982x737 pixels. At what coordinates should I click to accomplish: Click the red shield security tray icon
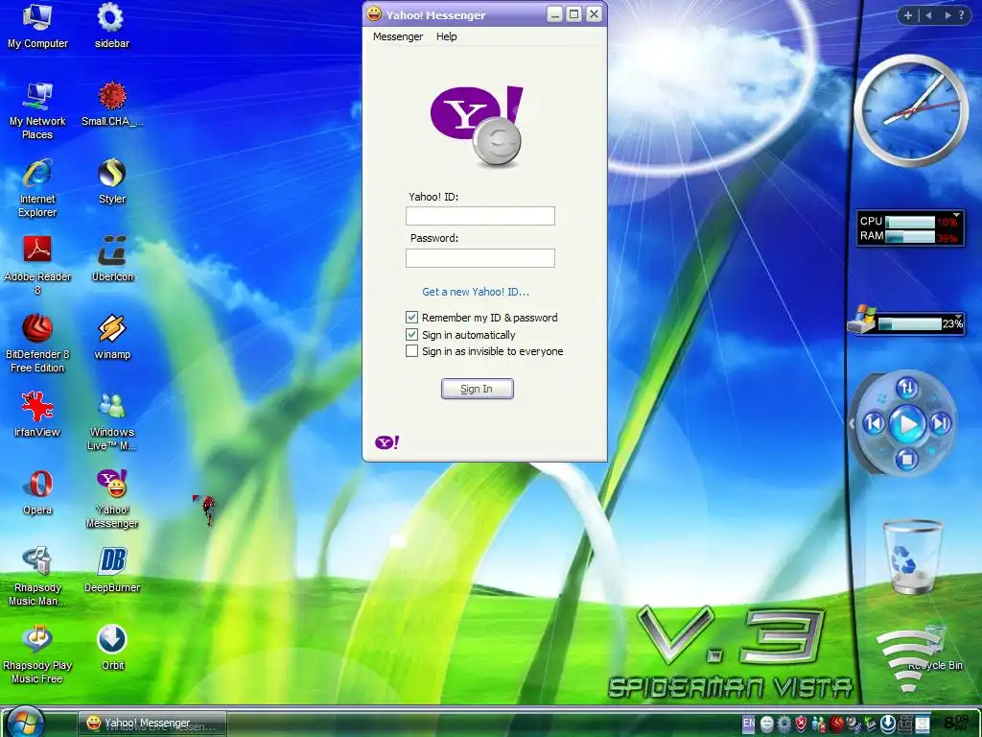(801, 725)
